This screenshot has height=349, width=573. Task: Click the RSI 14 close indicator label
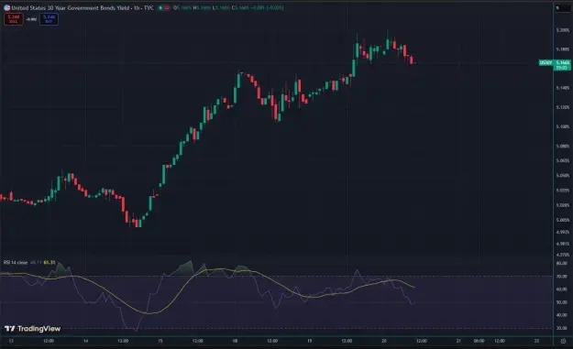[x=16, y=263]
